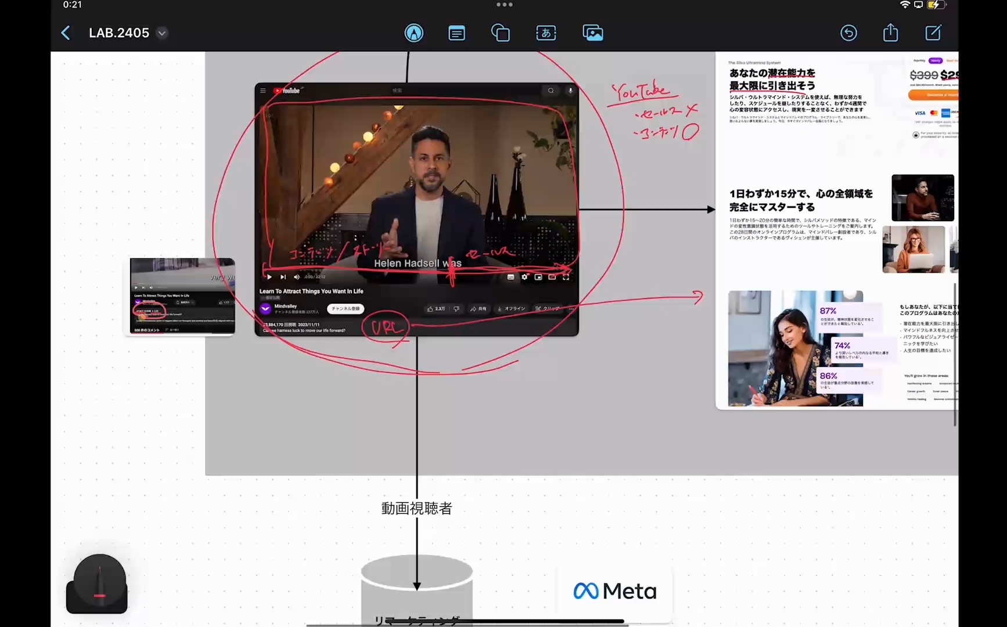Select the Japanese landing page image
This screenshot has height=627, width=1007.
837,231
